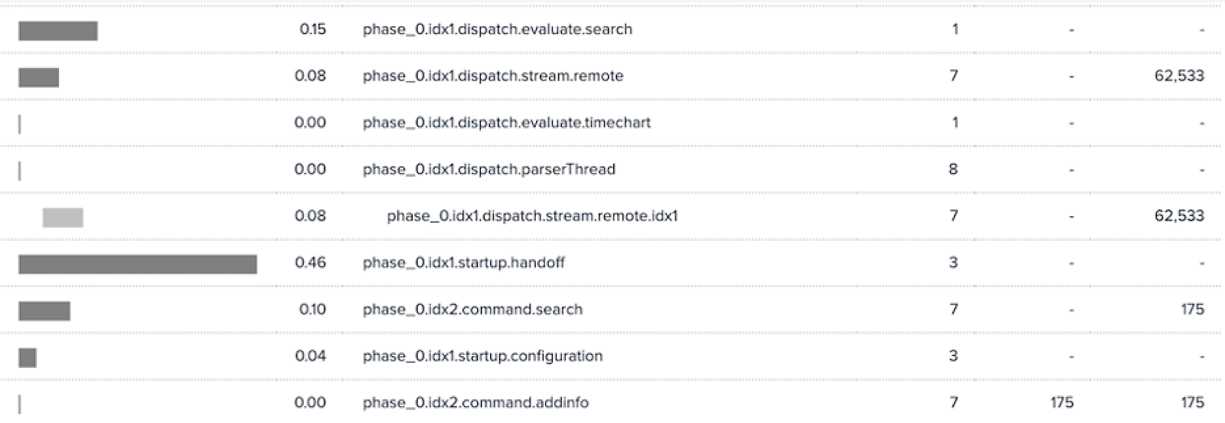Click the command.search duration bar
Viewport: 1225px width, 423px height.
click(44, 311)
